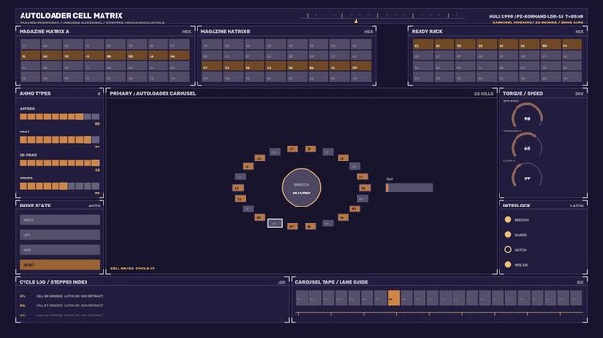Click the HEX tag in Ready Rack
This screenshot has width=603, height=338.
coord(579,32)
